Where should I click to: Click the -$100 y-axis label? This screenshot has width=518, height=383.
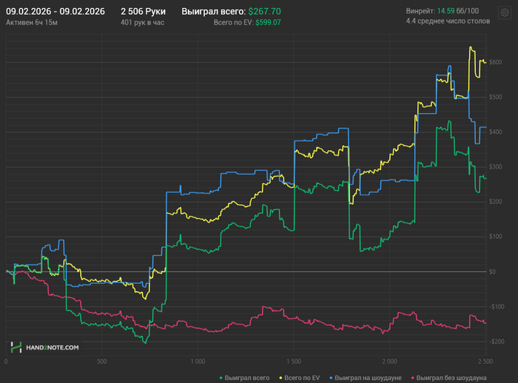(x=497, y=307)
